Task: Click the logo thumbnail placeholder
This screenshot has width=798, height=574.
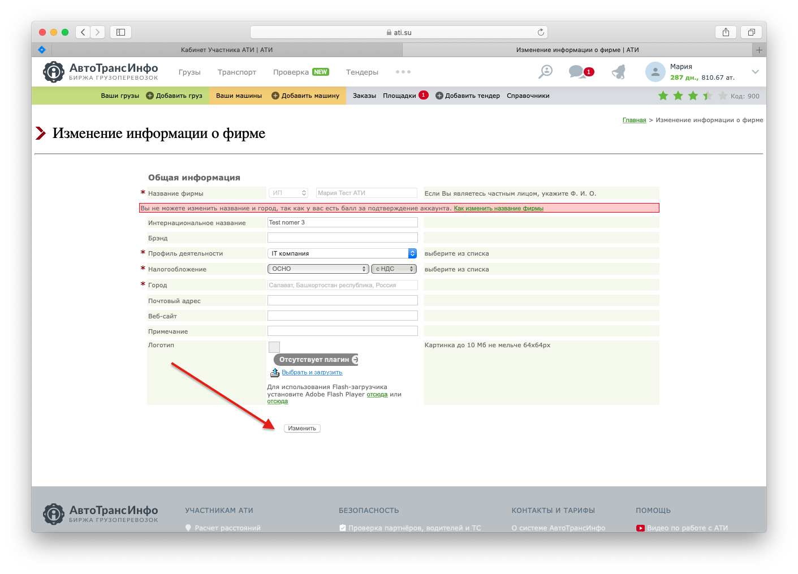Action: 274,347
